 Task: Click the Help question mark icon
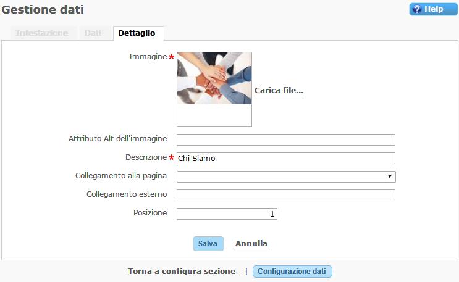pyautogui.click(x=416, y=9)
